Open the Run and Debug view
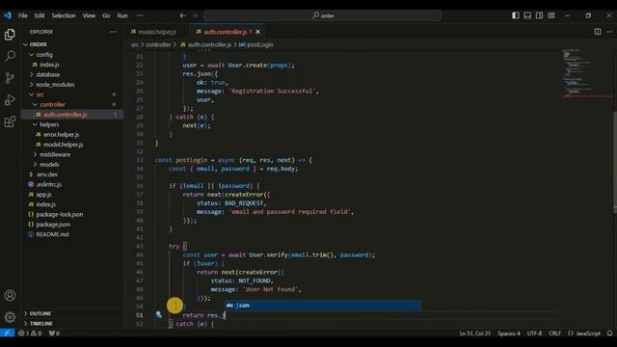Viewport: 617px width, 347px height. 10,99
